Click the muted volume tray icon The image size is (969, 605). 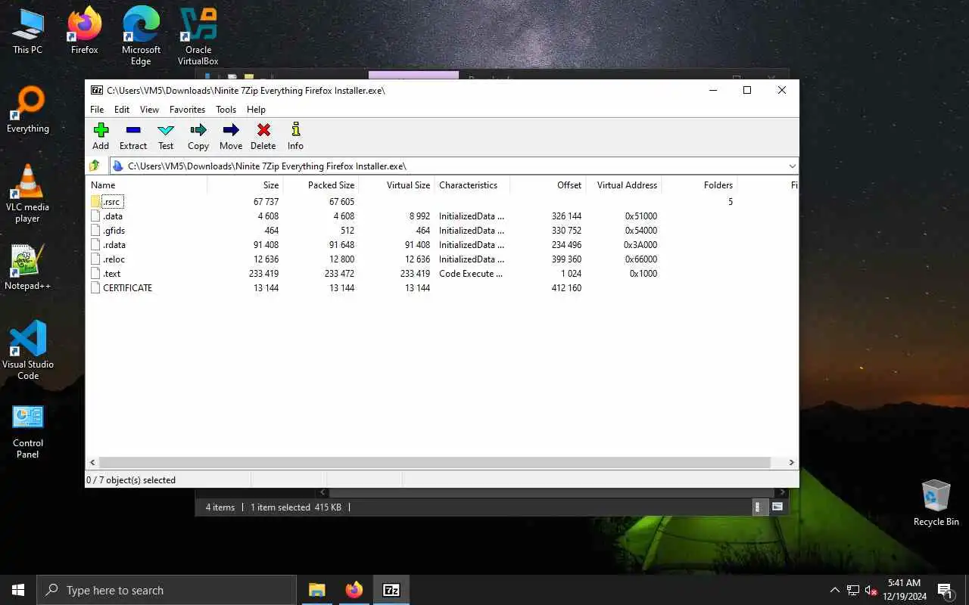871,590
